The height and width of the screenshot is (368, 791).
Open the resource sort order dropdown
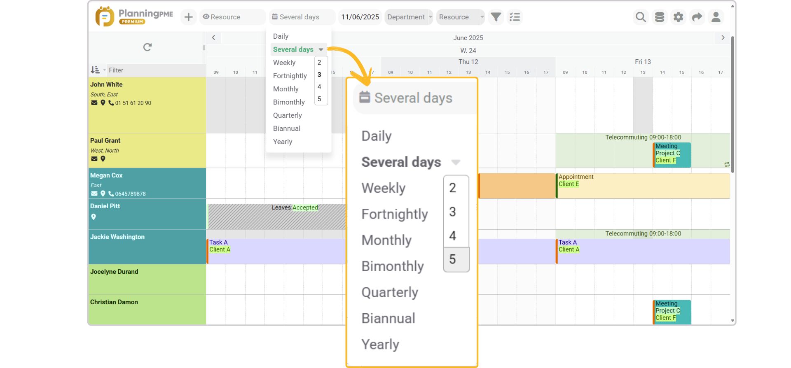click(98, 70)
